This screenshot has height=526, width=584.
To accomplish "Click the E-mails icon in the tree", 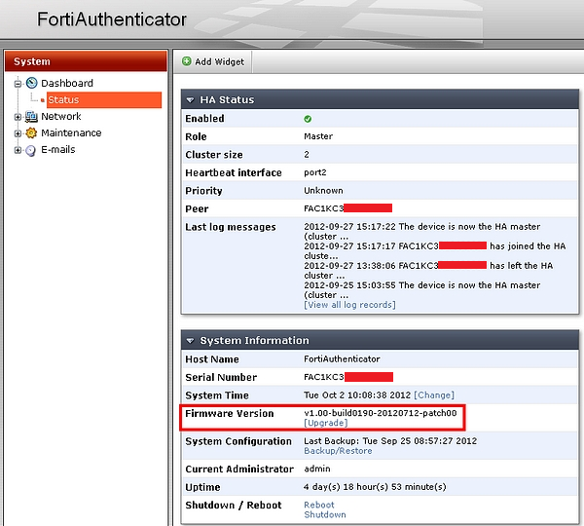I will coord(31,150).
